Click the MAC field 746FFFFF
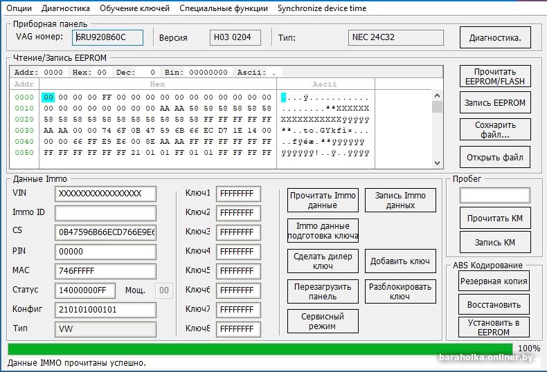 click(105, 271)
